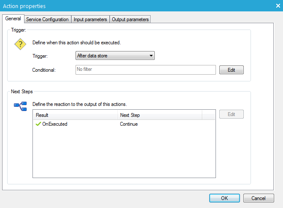Click the empty area below the OnExecuted row

click(124, 156)
